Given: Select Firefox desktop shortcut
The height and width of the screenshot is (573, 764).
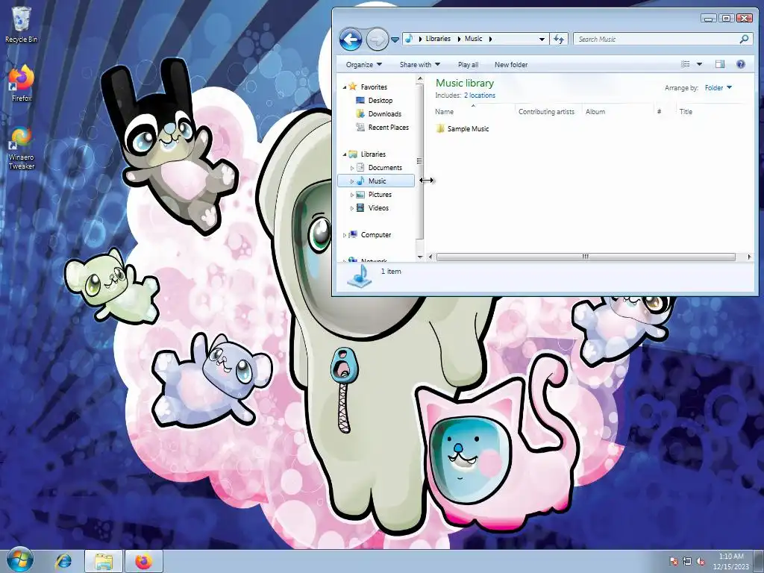Looking at the screenshot, I should [22, 84].
